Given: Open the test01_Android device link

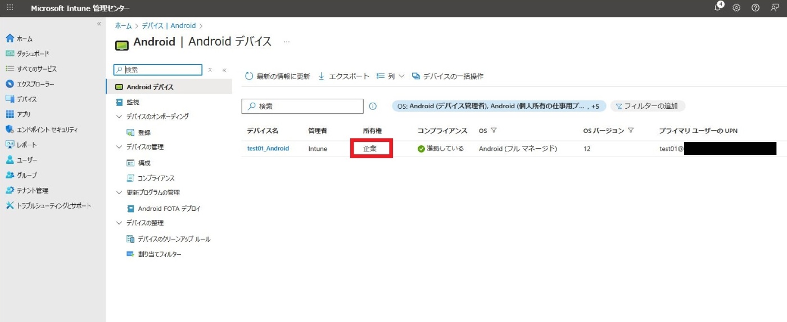Looking at the screenshot, I should (268, 149).
